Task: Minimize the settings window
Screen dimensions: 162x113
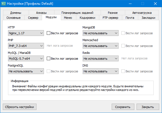Action: click(x=130, y=4)
